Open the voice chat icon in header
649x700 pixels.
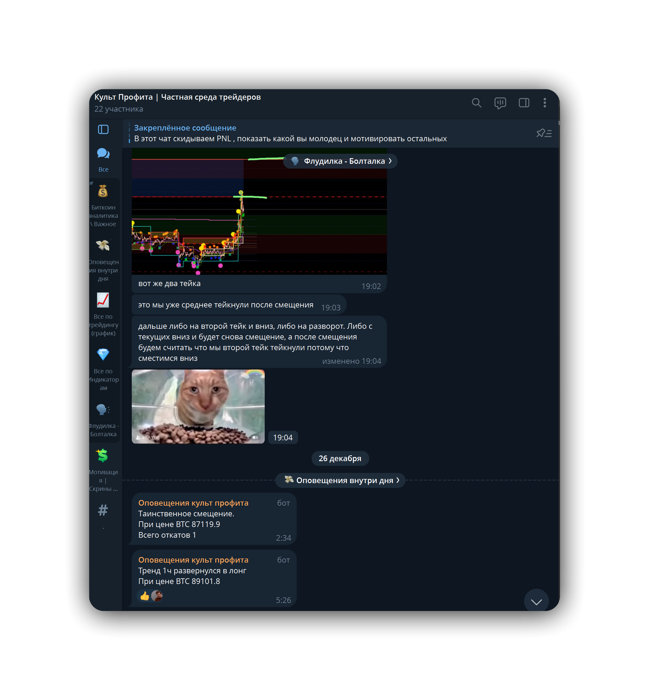(500, 103)
